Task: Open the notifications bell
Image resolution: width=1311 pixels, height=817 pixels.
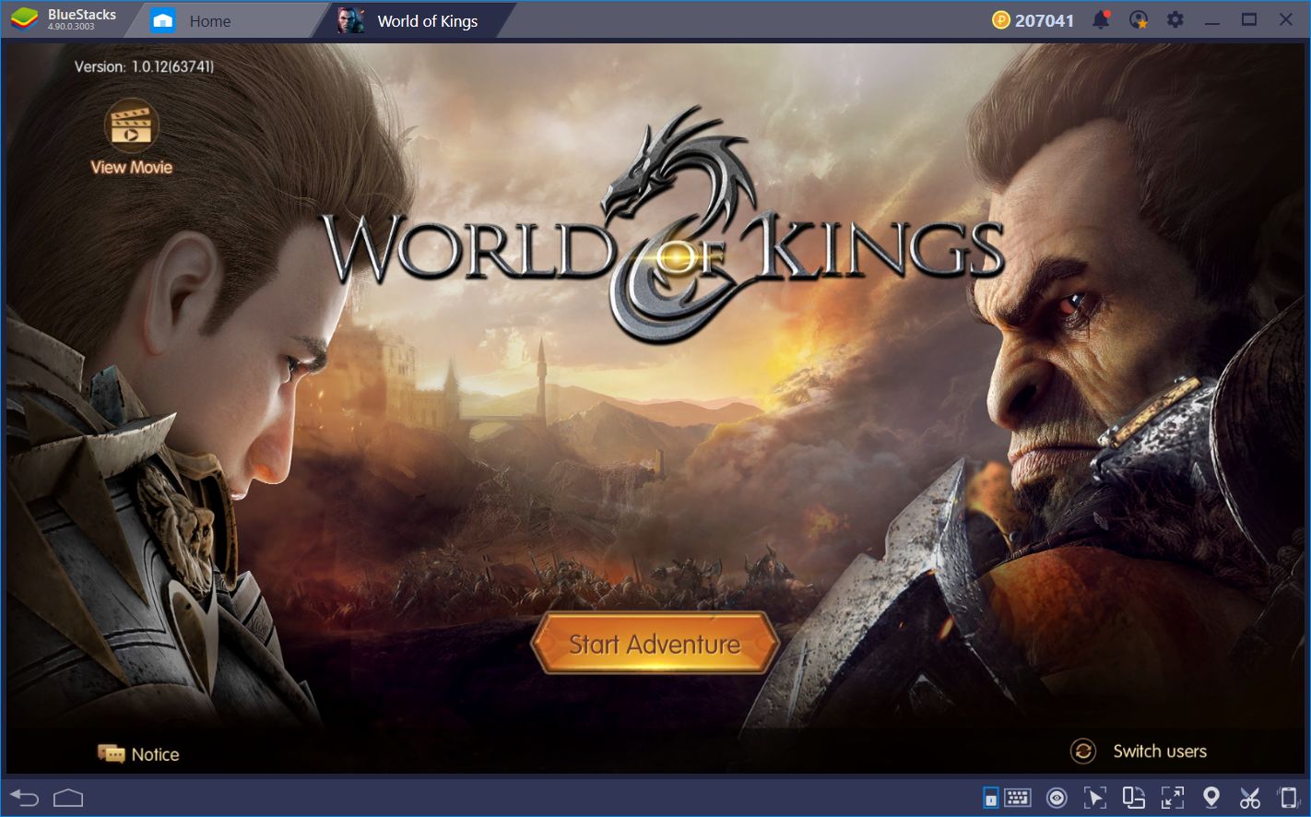Action: 1101,20
